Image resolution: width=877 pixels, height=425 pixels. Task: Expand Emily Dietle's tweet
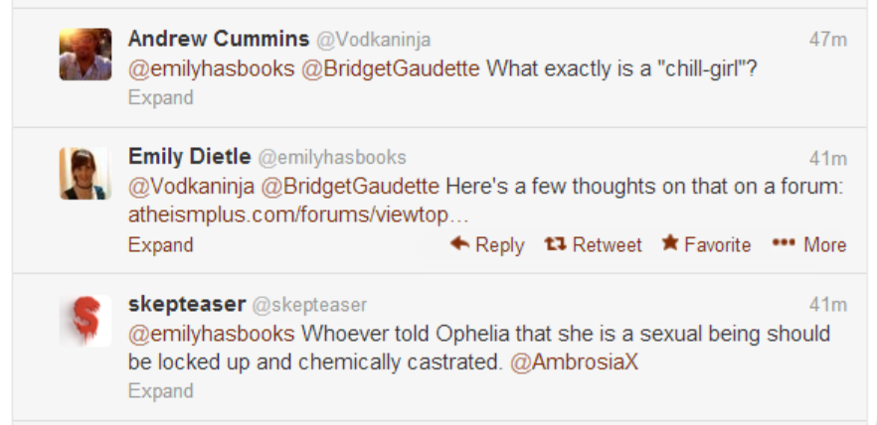coord(160,244)
